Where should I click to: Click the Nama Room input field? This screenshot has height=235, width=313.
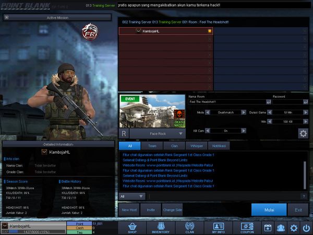227,102
